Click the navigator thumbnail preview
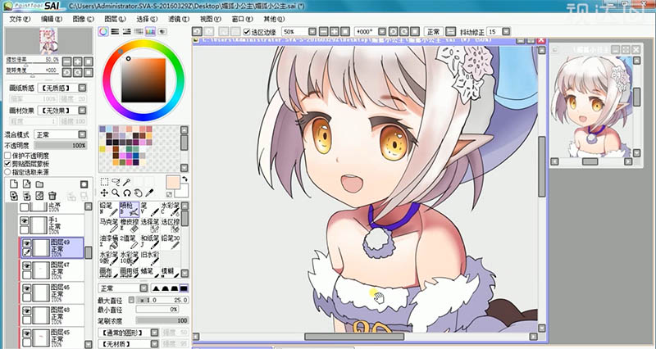The image size is (656, 349). 49,40
